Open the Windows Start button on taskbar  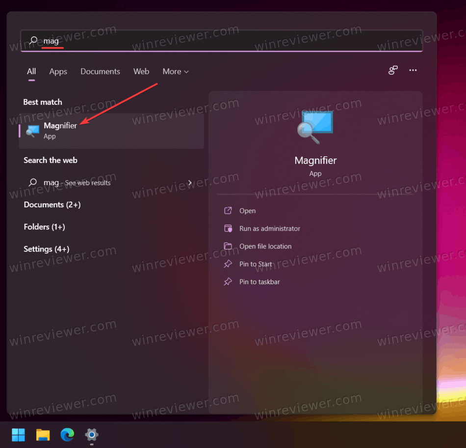coord(18,435)
